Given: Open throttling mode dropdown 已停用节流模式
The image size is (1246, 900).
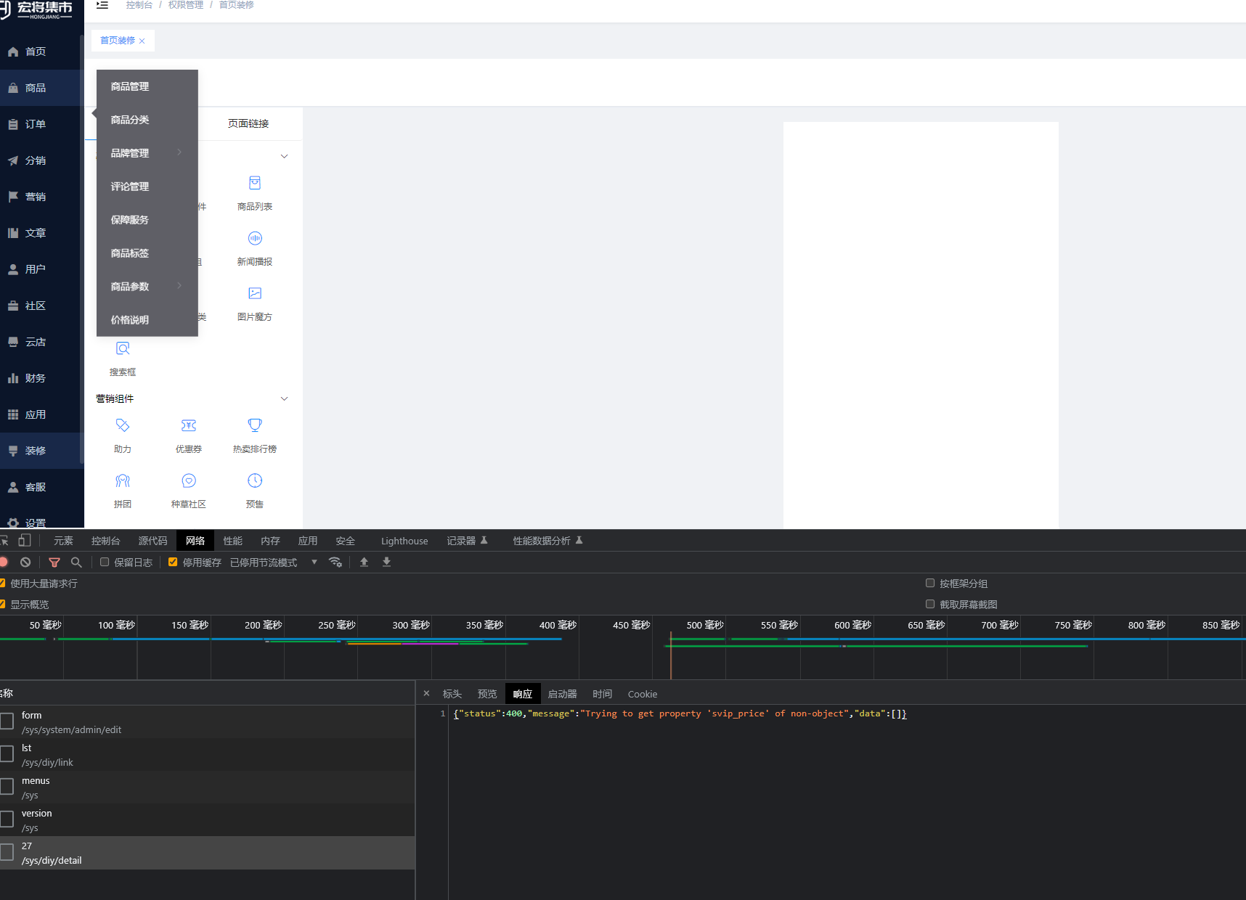Looking at the screenshot, I should [x=274, y=562].
